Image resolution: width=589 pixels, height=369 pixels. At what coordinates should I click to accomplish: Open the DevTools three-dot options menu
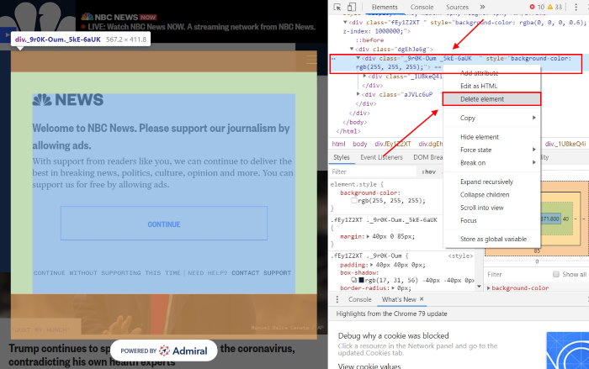pos(576,7)
